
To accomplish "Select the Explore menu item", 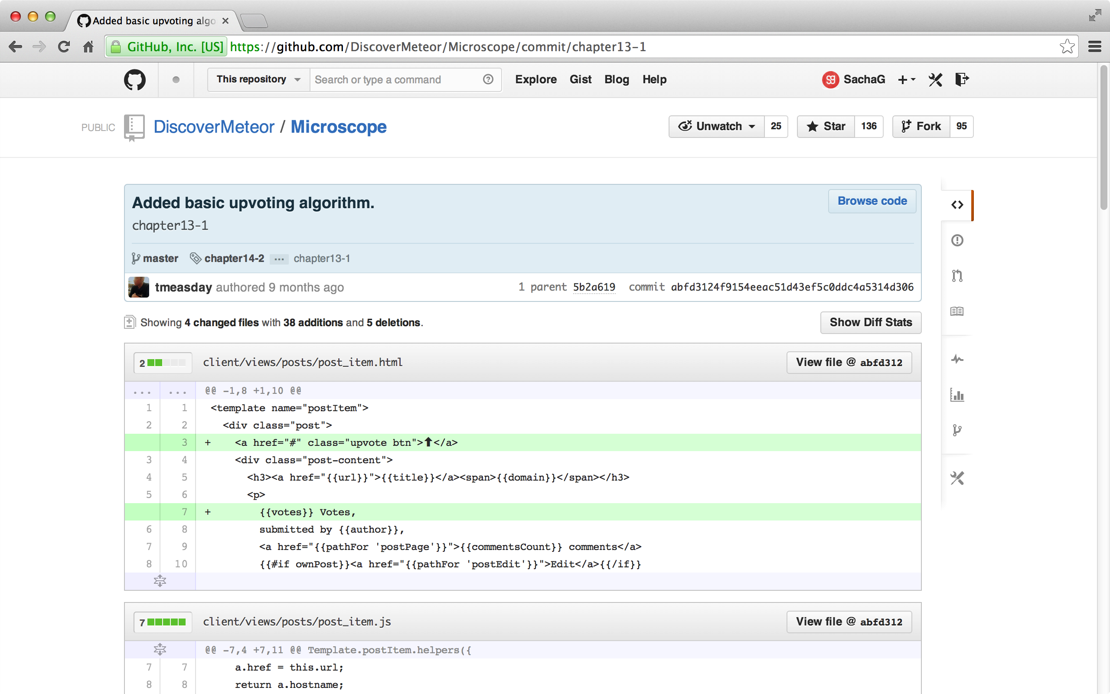I will pos(535,79).
